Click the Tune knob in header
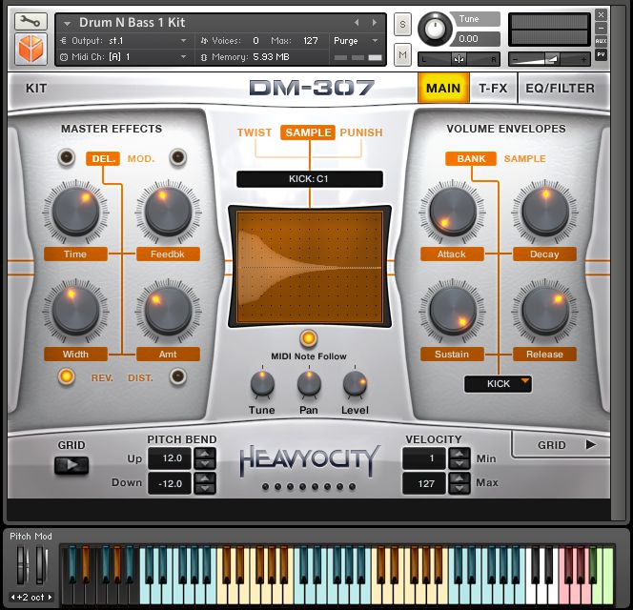This screenshot has width=633, height=610. tap(435, 29)
